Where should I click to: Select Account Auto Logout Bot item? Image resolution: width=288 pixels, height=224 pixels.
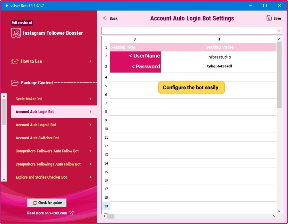(x=54, y=125)
